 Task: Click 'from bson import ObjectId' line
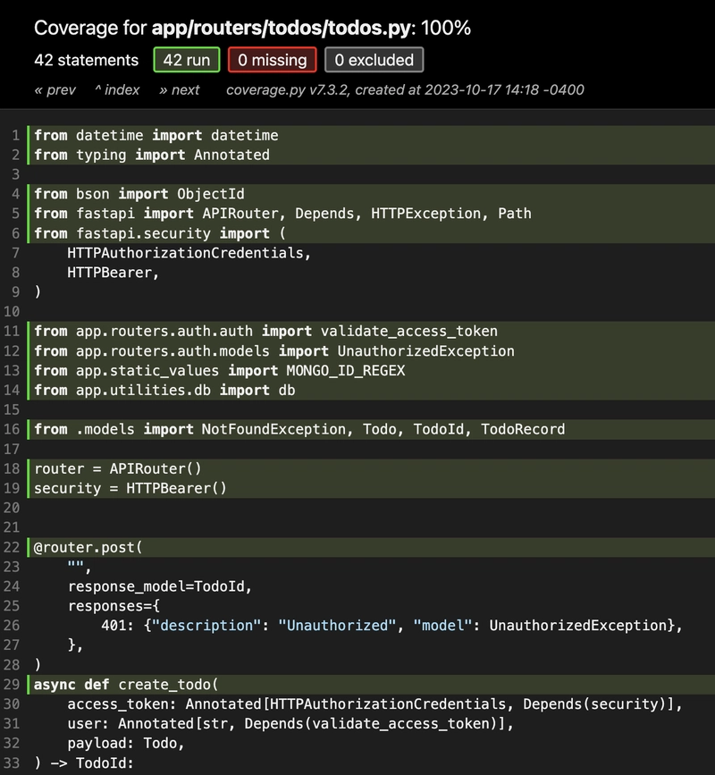139,194
